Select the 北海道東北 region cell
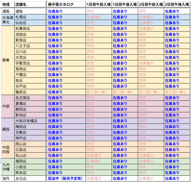 point(8,20)
